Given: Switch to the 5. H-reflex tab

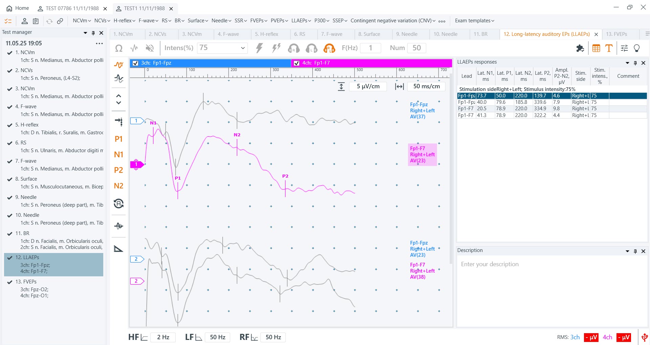Looking at the screenshot, I should click(x=266, y=34).
